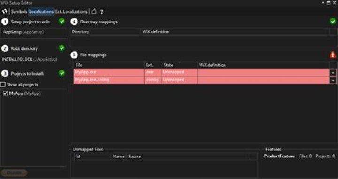Click the refresh icon in toolbar
The height and width of the screenshot is (179, 338).
(5, 11)
